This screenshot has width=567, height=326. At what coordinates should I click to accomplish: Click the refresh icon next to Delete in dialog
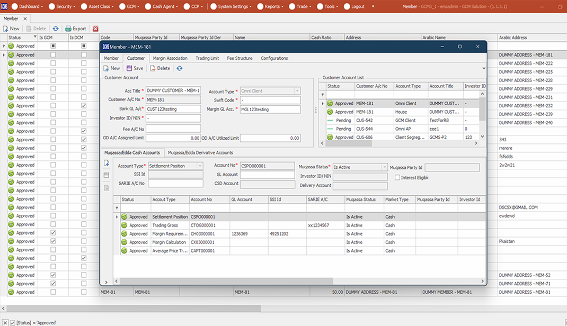point(179,68)
